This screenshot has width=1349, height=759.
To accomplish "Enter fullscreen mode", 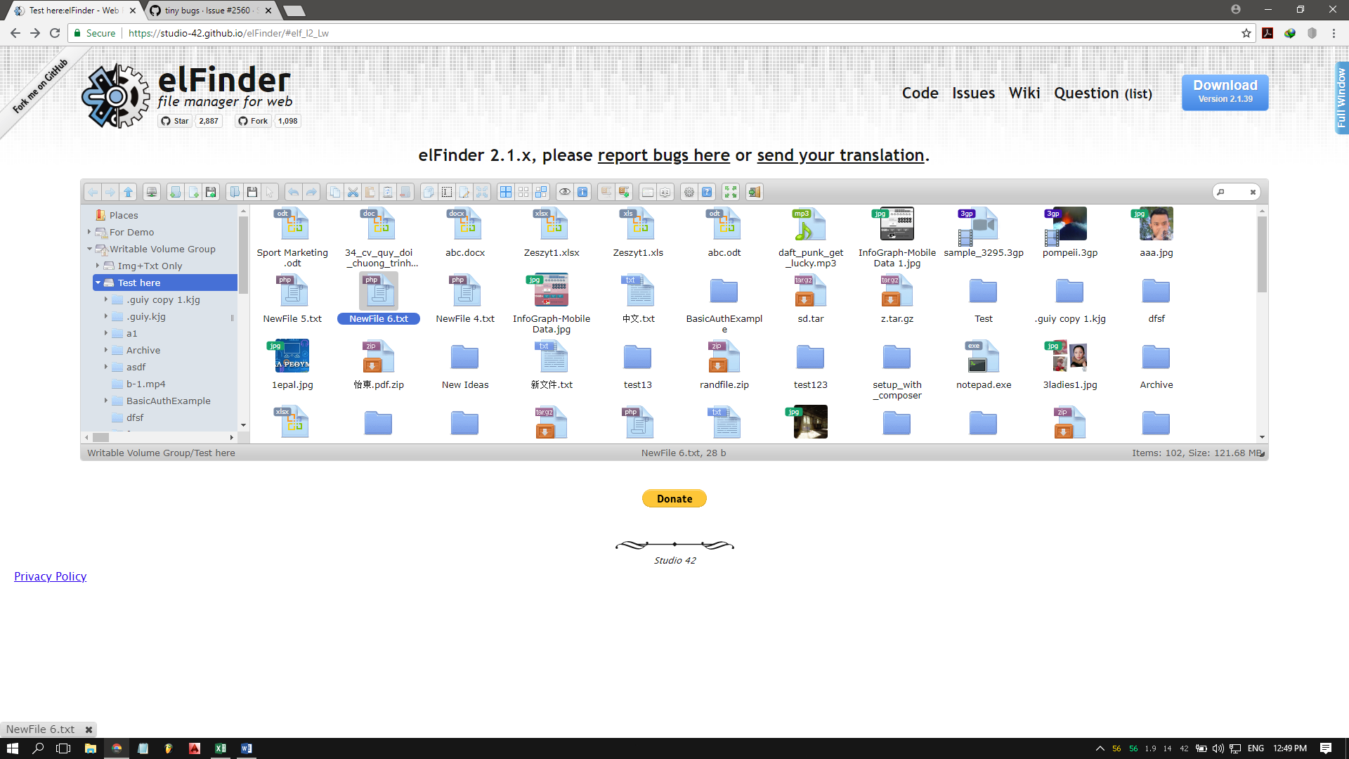I will coord(730,191).
